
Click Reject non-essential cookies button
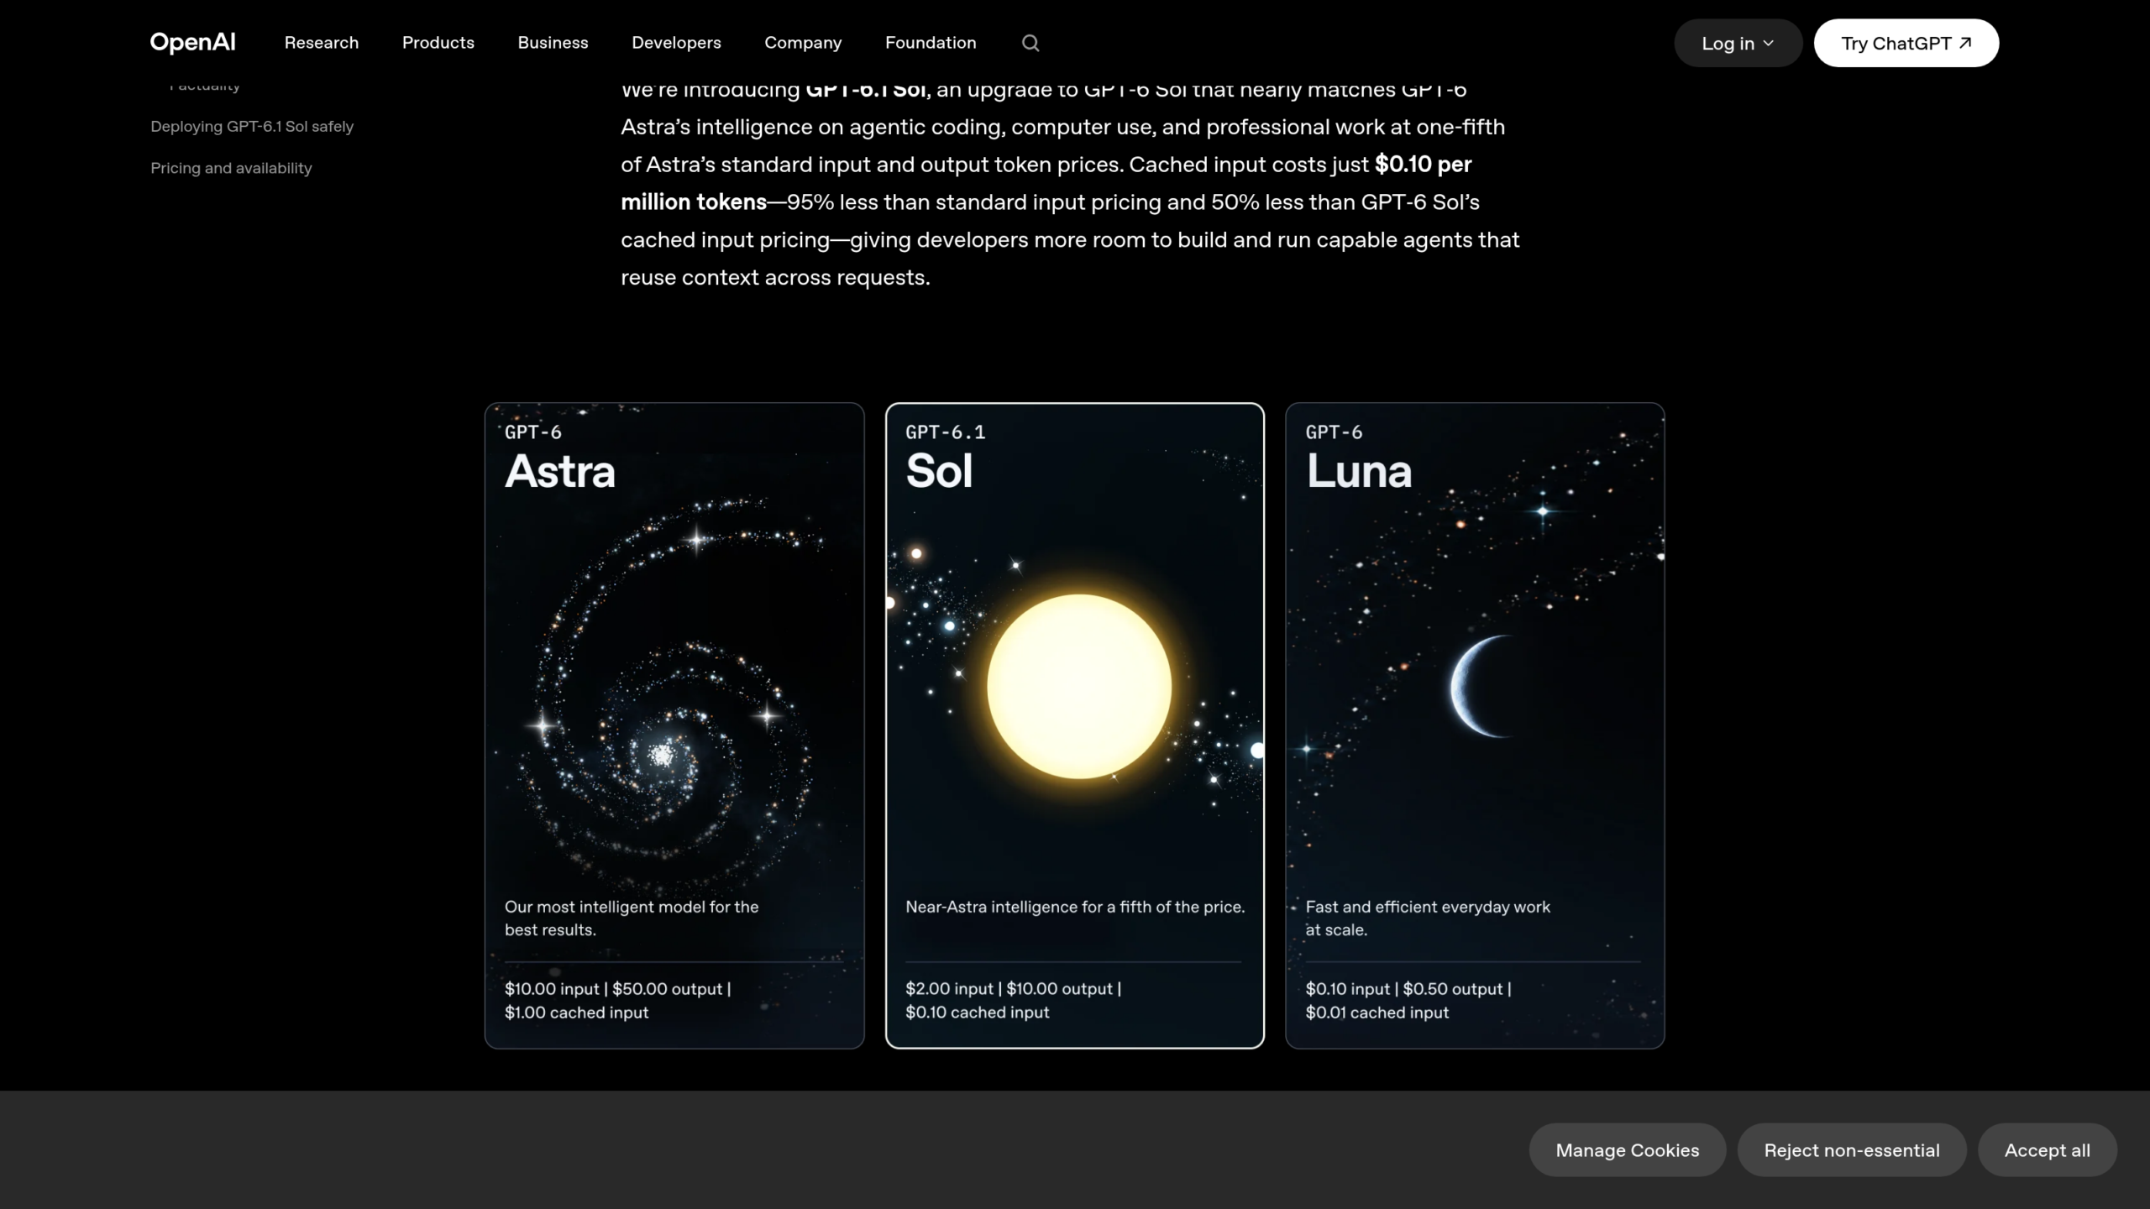[x=1852, y=1150]
